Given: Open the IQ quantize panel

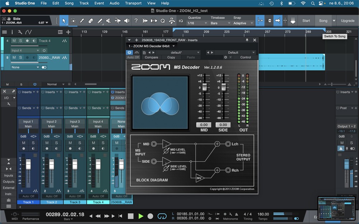Looking at the screenshot, I should 181,21.
